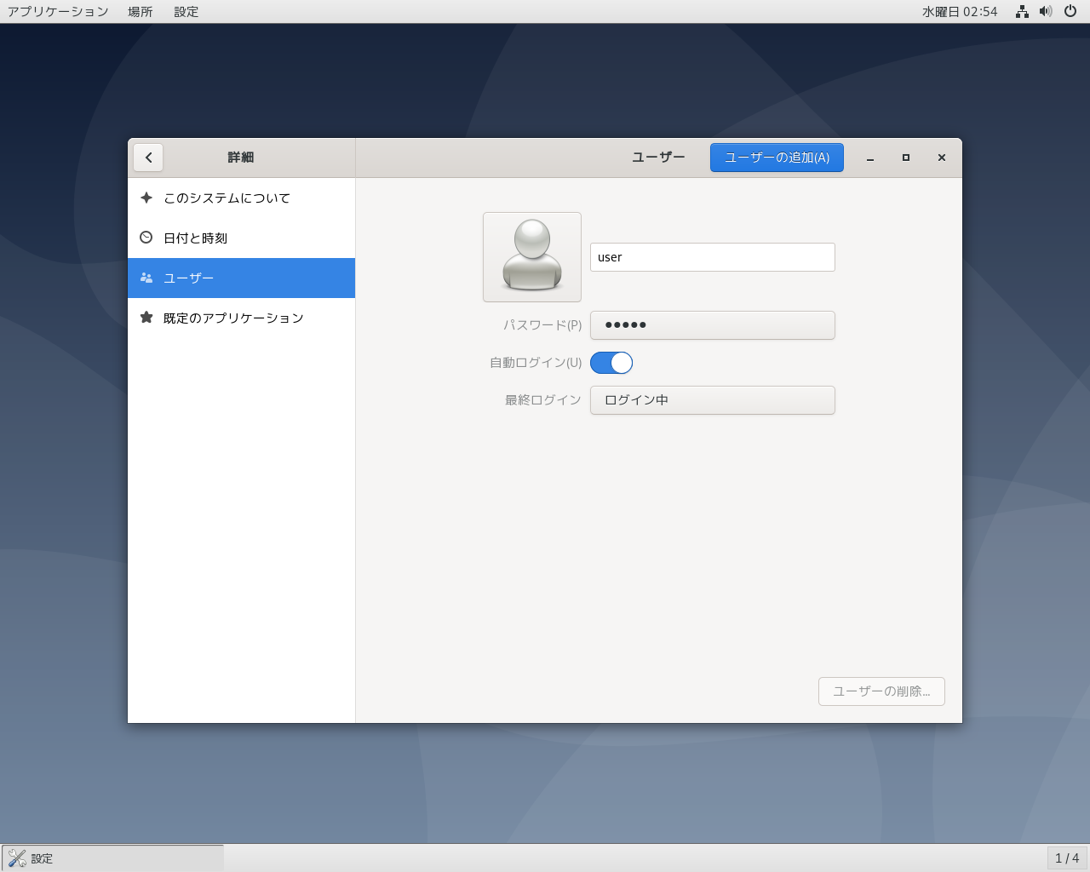Select 既定のアプリケーション in the sidebar
Image resolution: width=1090 pixels, height=872 pixels.
tap(233, 318)
